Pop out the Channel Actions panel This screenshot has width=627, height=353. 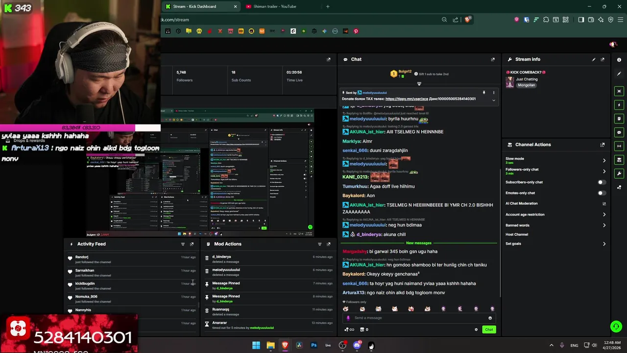tap(603, 145)
